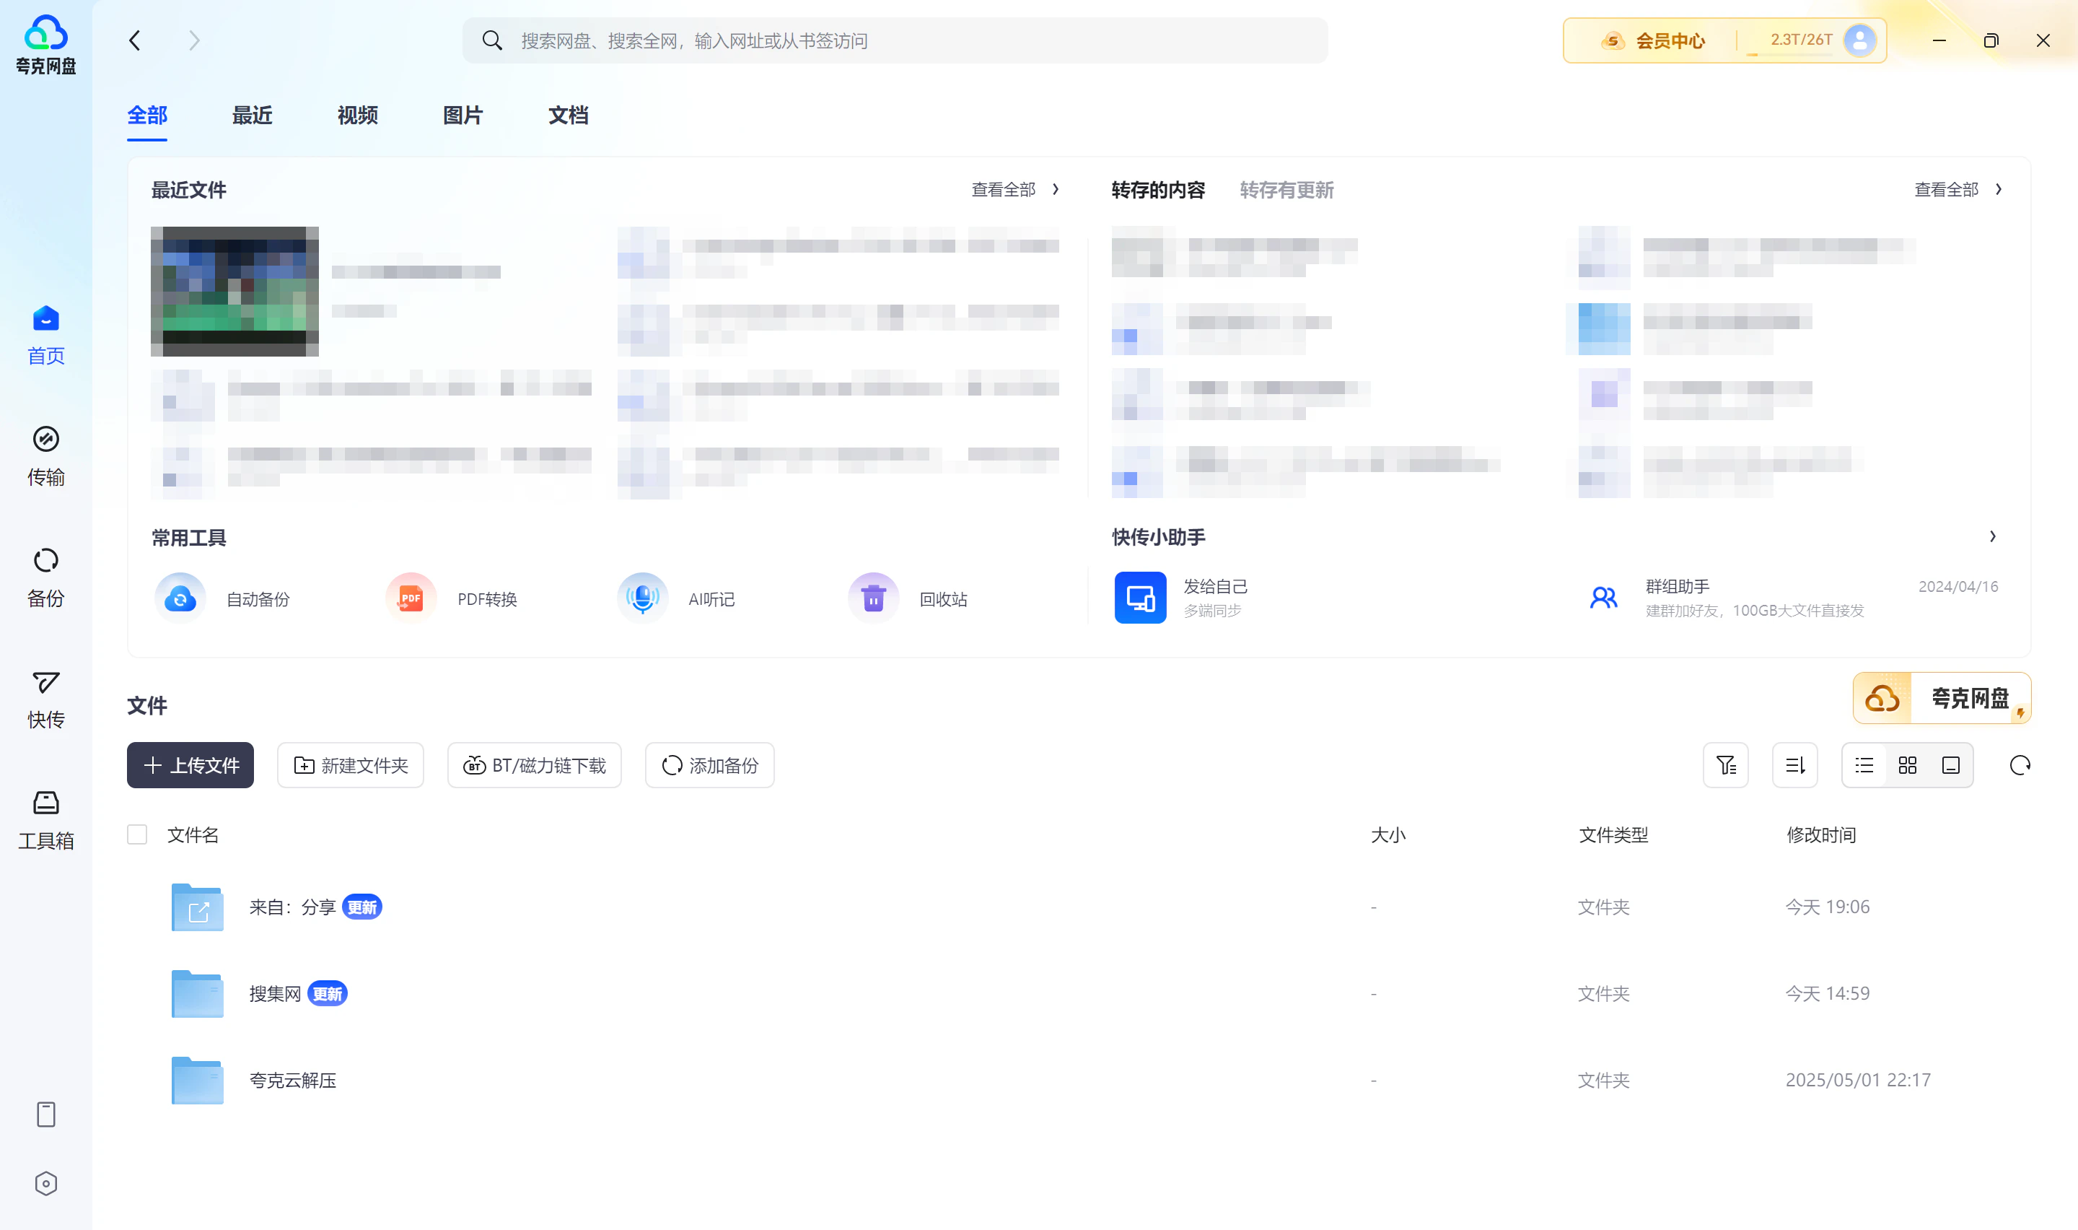Switch to large preview view mode
The height and width of the screenshot is (1230, 2078).
pyautogui.click(x=1951, y=765)
